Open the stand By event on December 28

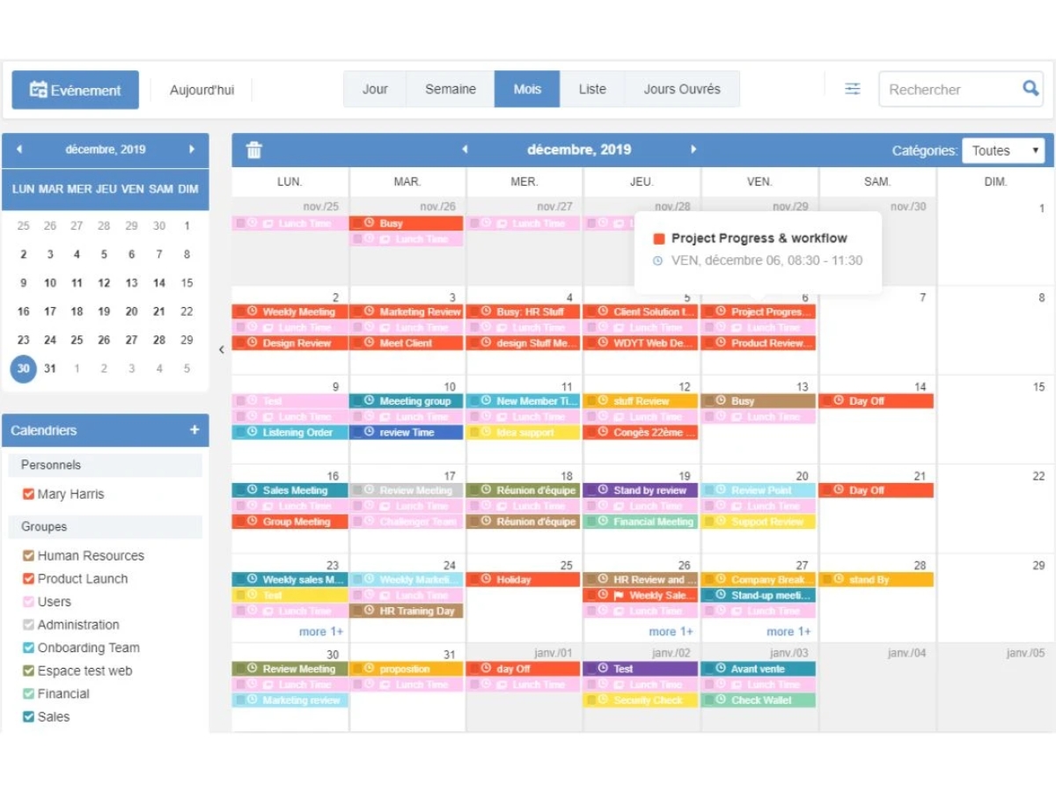click(876, 580)
